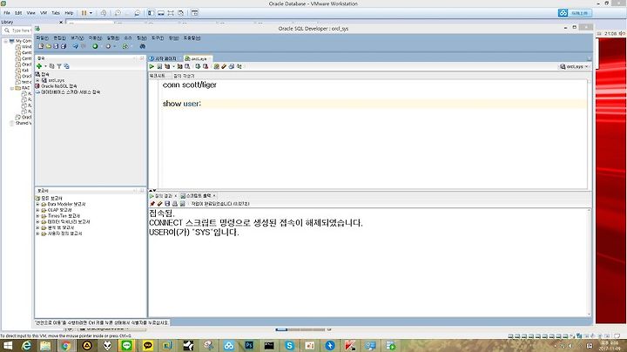The width and height of the screenshot is (627, 352).
Task: Toggle the VMware thumbnail bar view button
Action: (161, 13)
